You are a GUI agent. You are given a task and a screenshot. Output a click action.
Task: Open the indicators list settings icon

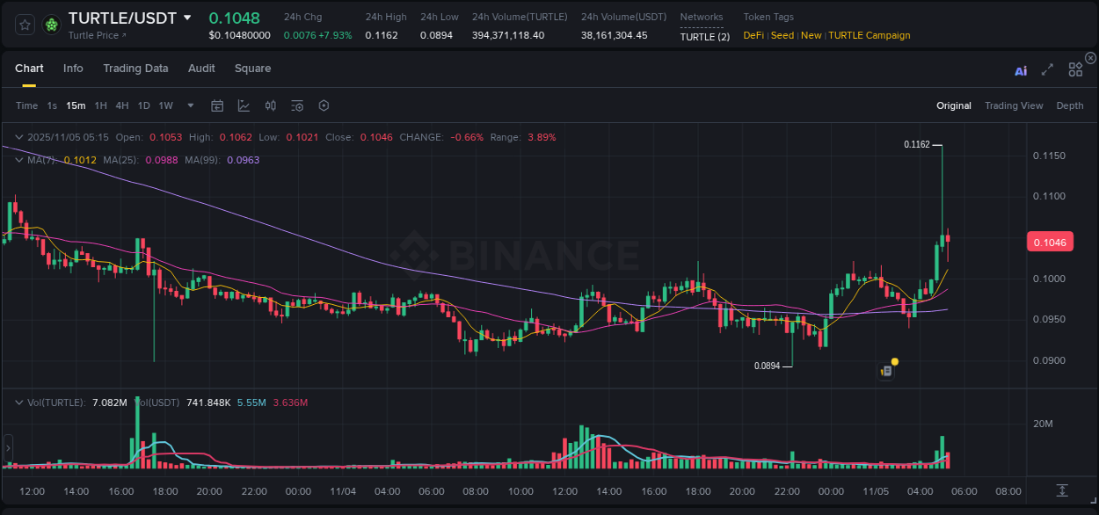pos(296,105)
